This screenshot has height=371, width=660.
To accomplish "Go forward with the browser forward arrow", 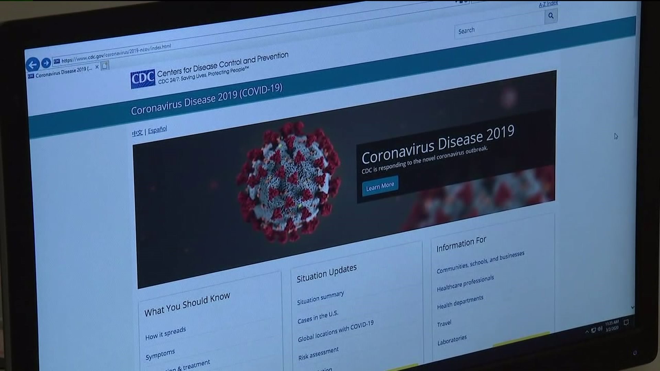I will point(46,63).
